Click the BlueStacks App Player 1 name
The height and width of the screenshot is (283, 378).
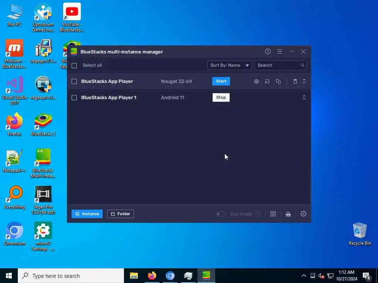click(109, 97)
